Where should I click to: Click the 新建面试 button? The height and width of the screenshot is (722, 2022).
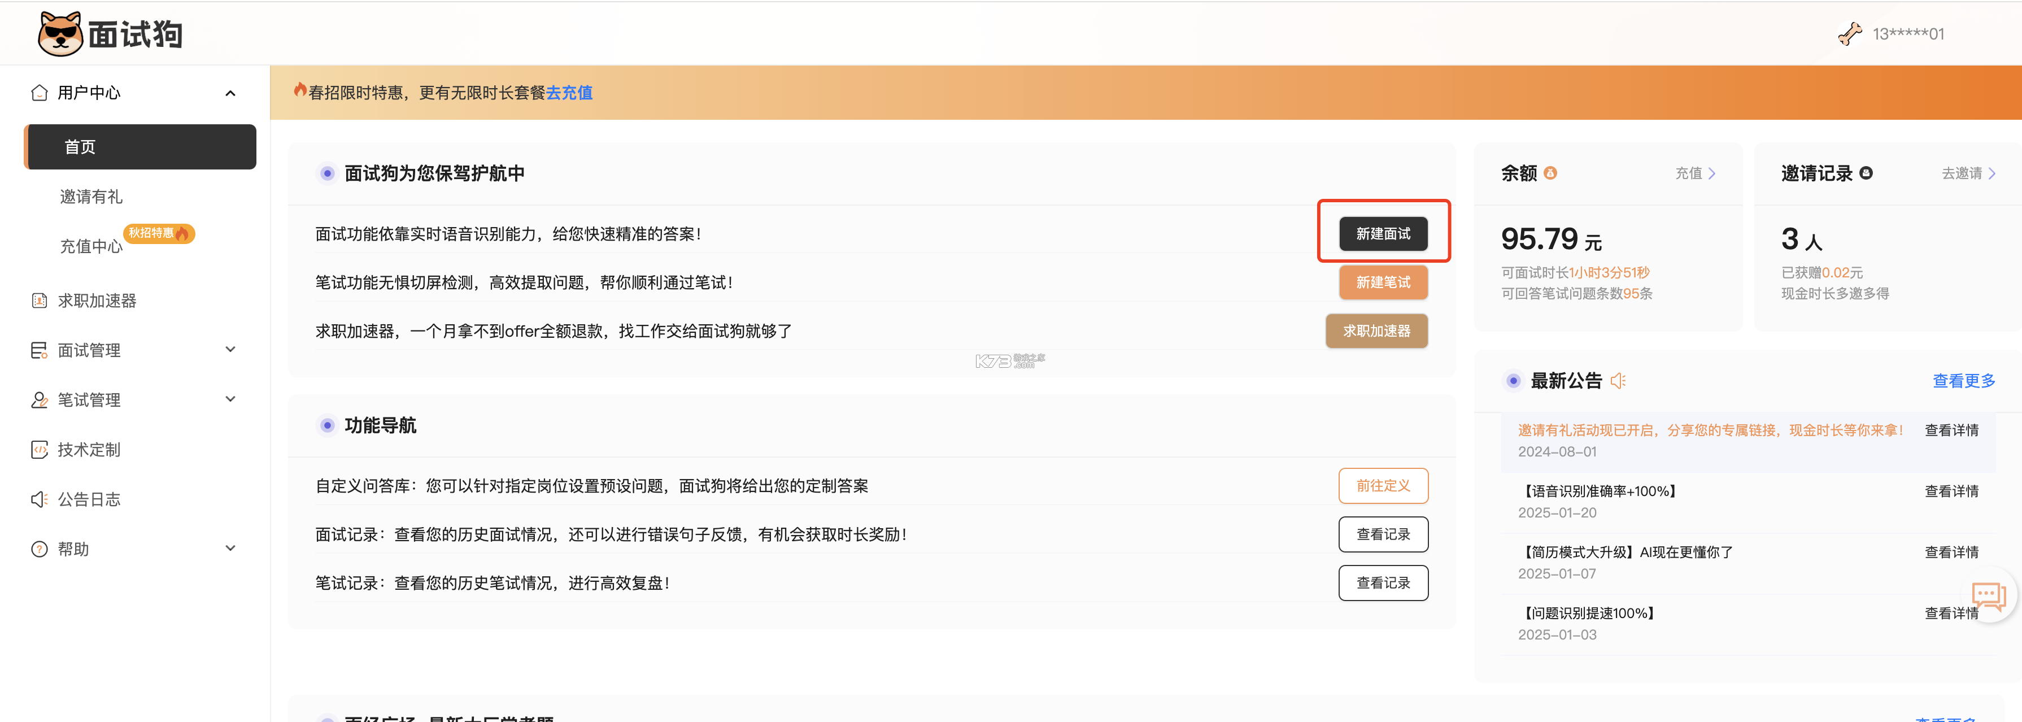pos(1383,233)
